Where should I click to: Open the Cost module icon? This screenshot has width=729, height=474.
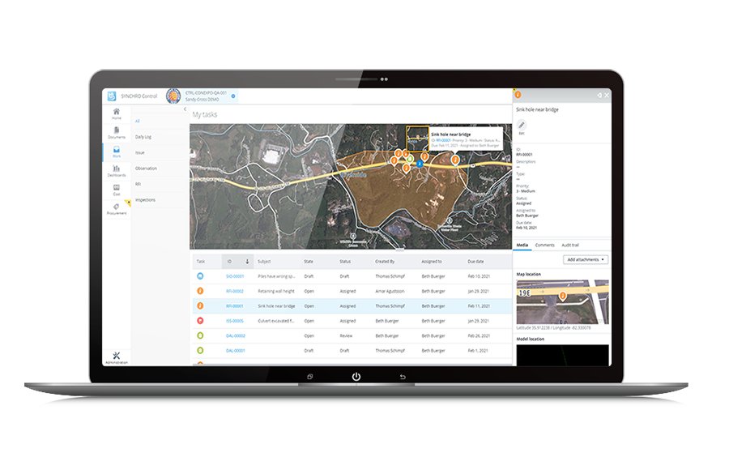coord(117,188)
